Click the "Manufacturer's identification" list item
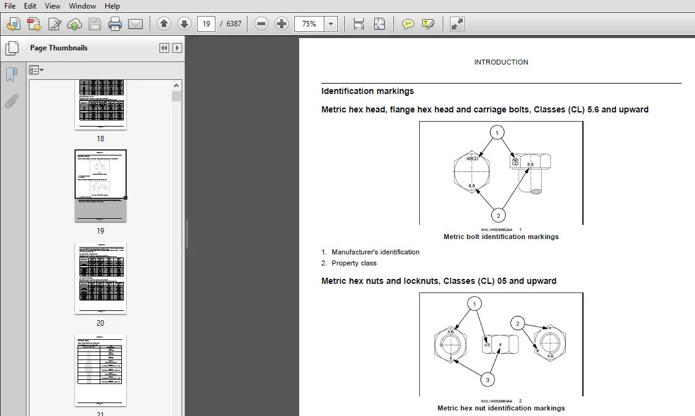 pyautogui.click(x=376, y=252)
